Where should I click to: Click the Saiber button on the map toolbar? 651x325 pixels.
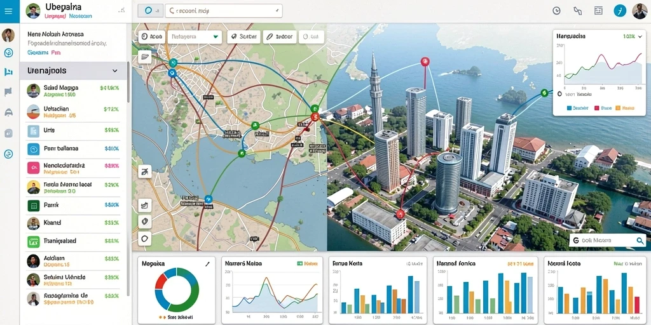point(243,36)
